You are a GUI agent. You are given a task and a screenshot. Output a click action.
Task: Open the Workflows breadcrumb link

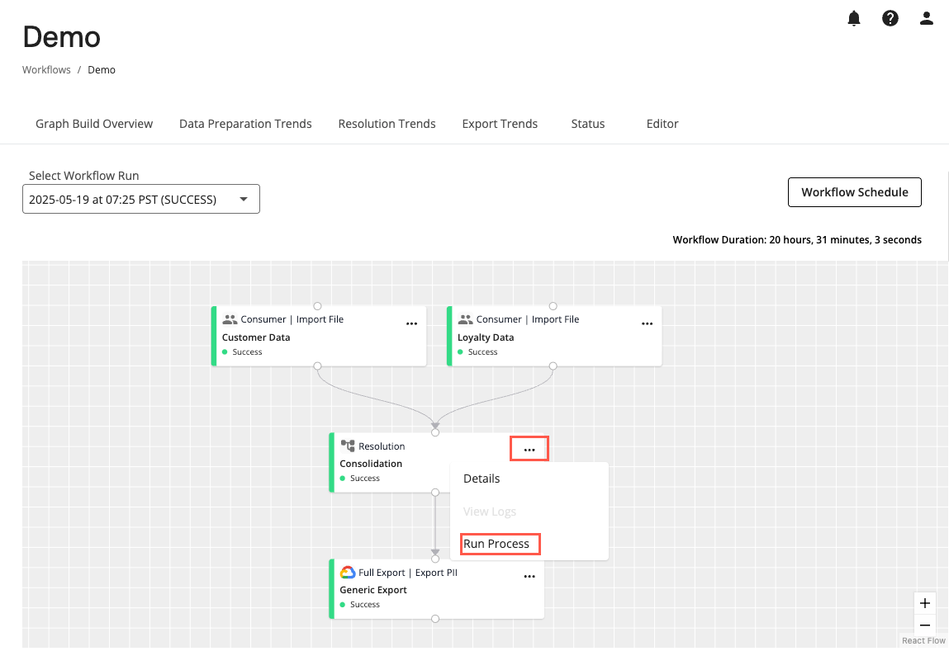(46, 69)
